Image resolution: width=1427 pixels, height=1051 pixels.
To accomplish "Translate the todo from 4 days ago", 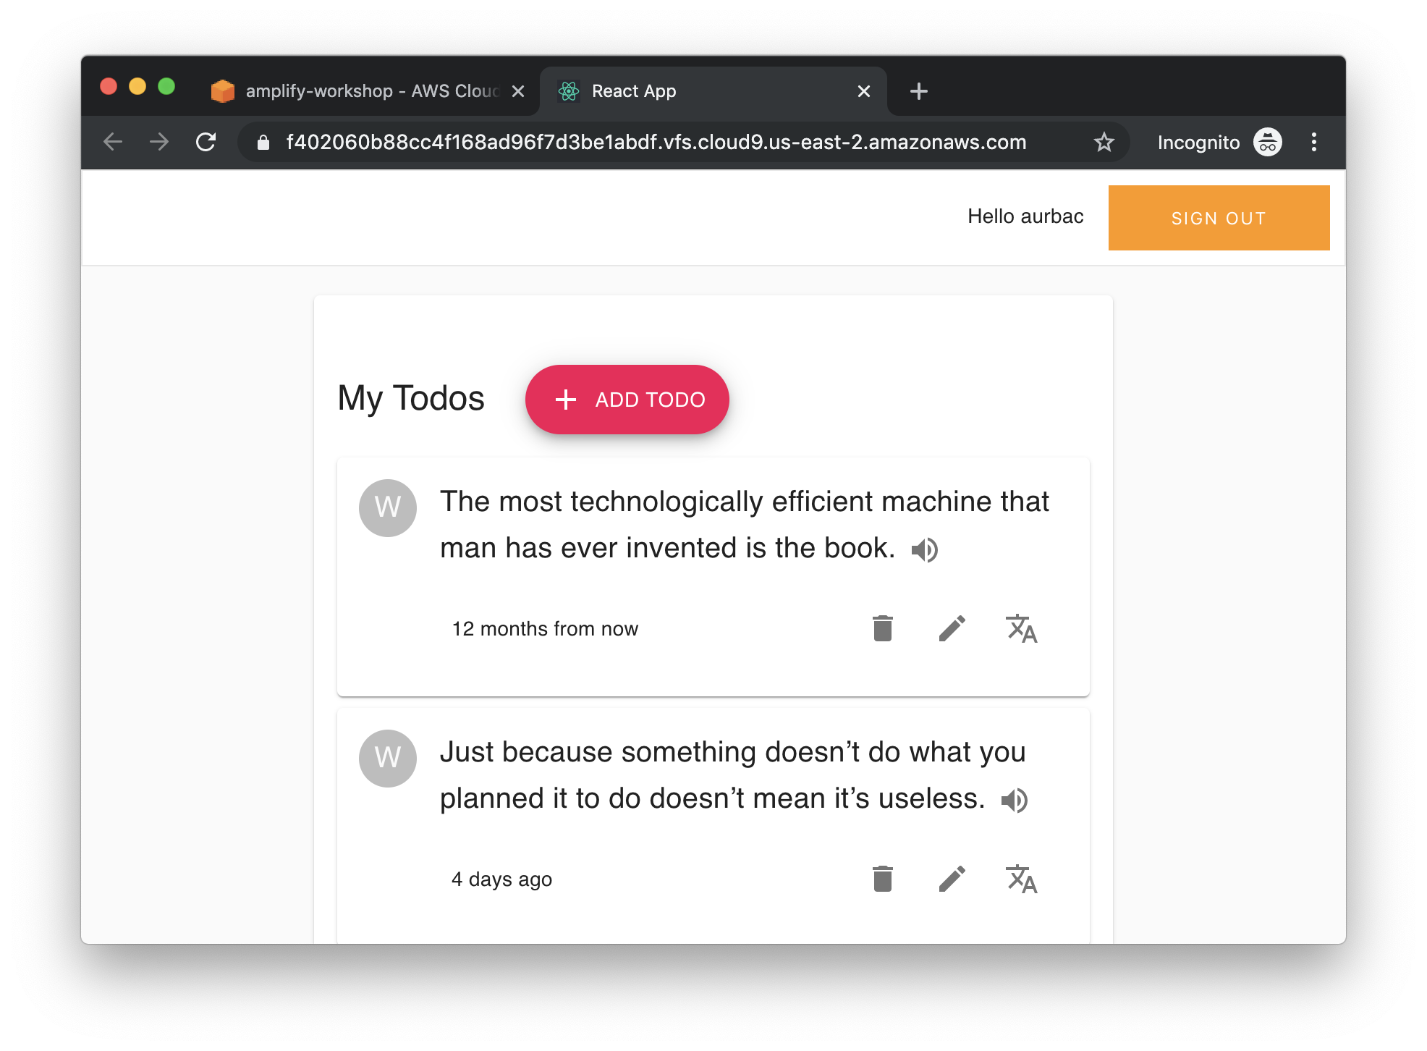I will [1021, 879].
